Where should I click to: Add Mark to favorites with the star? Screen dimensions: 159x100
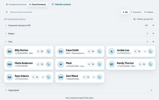[x=89, y=64]
